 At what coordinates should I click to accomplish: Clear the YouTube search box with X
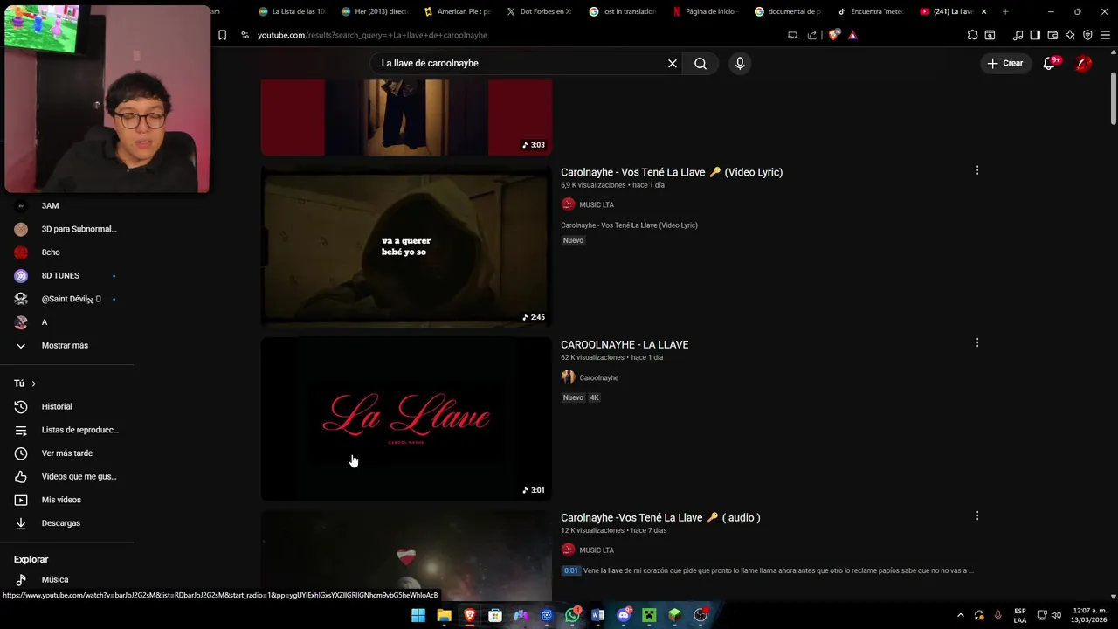[673, 63]
